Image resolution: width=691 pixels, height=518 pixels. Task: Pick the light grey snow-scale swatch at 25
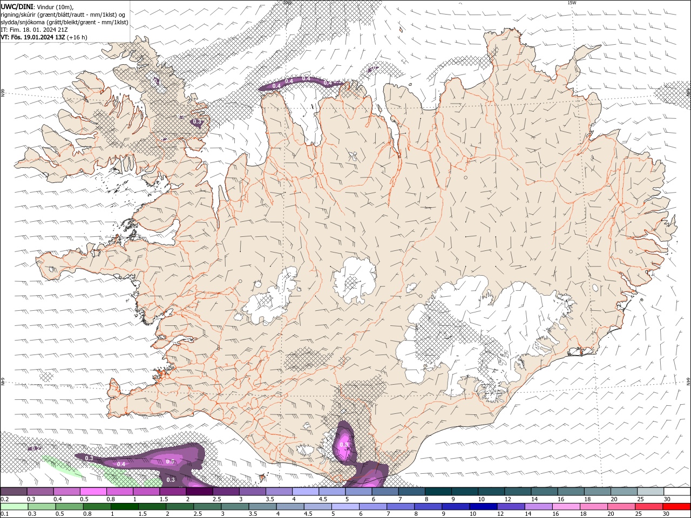[650, 492]
